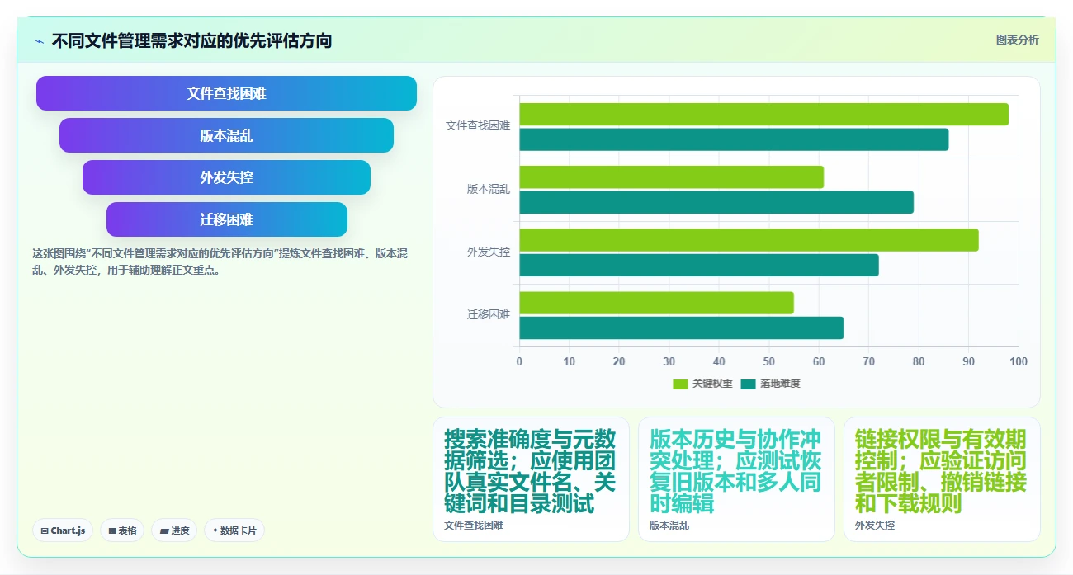Click the 数据卡片 tag chip

(234, 530)
